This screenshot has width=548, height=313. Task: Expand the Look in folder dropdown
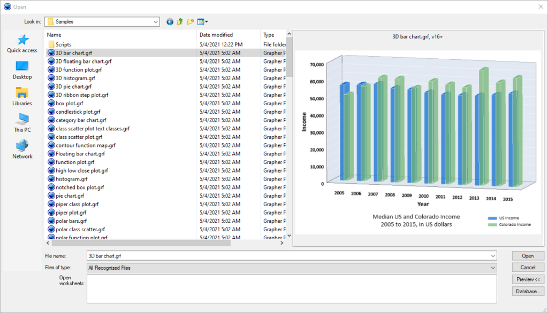click(x=156, y=22)
